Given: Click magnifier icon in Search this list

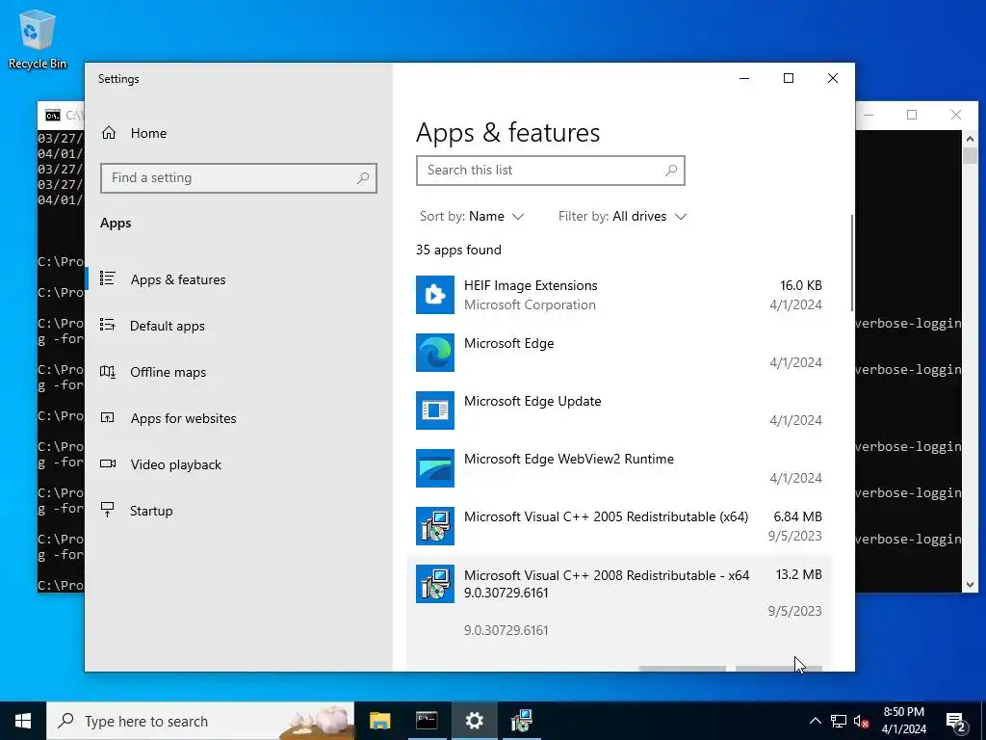Looking at the screenshot, I should tap(671, 170).
